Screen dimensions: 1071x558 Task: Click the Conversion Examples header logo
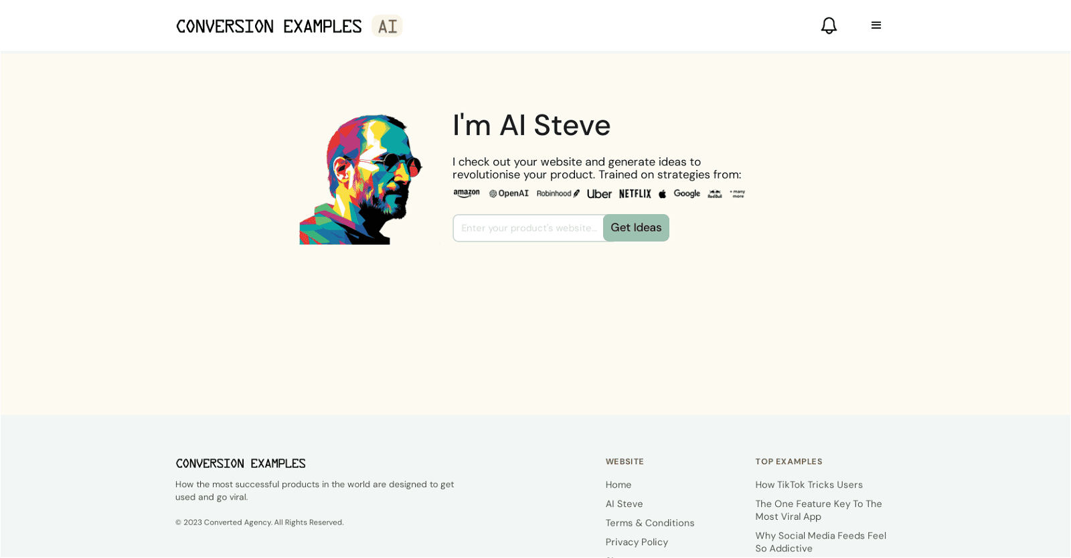(268, 26)
